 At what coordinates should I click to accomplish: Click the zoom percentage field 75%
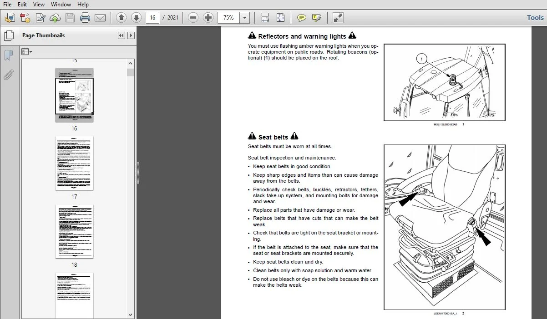tap(229, 18)
